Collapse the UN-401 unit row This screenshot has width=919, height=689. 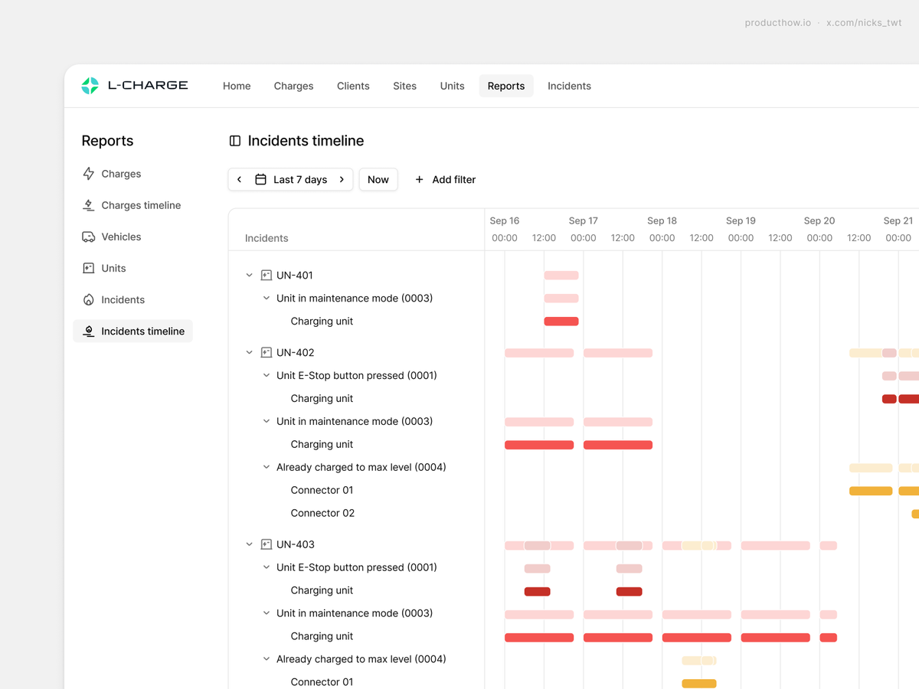click(x=249, y=275)
